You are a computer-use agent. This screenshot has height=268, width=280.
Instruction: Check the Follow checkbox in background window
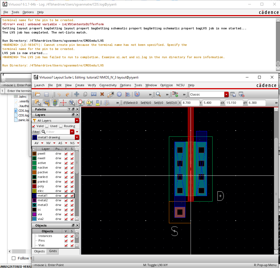[13, 258]
